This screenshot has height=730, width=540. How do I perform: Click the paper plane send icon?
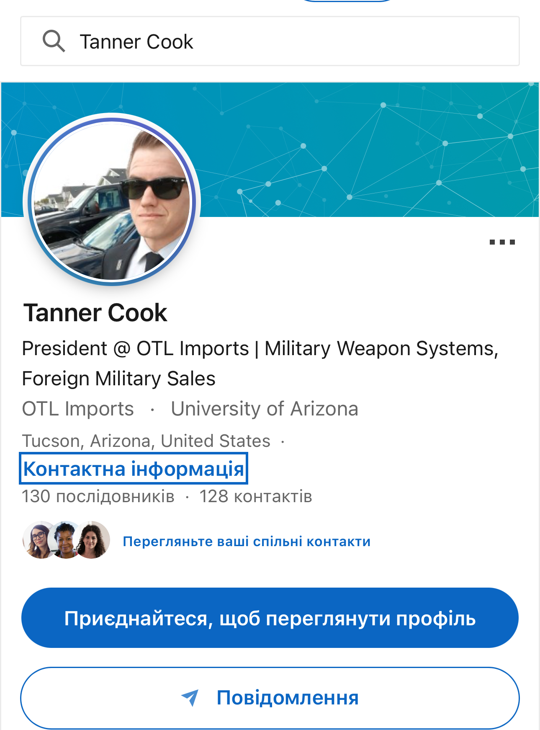pos(190,698)
